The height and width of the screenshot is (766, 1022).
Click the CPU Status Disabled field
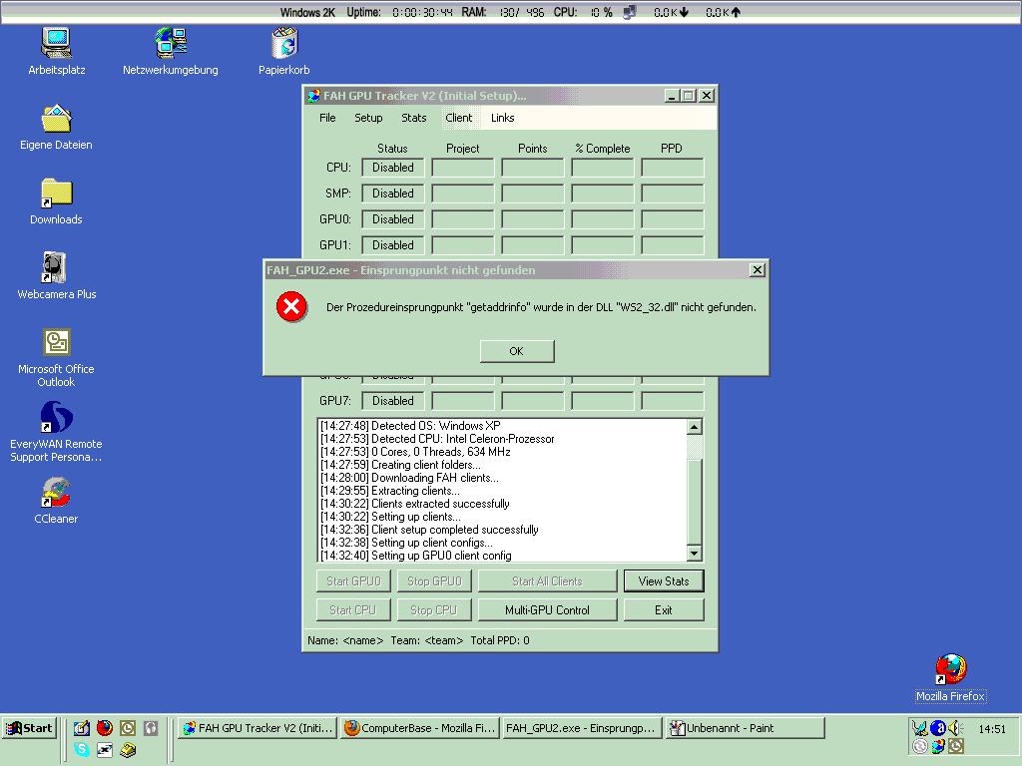(x=393, y=168)
